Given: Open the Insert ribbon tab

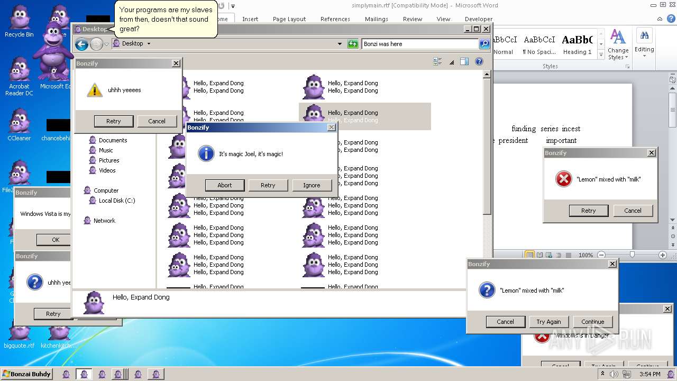Looking at the screenshot, I should pos(250,19).
